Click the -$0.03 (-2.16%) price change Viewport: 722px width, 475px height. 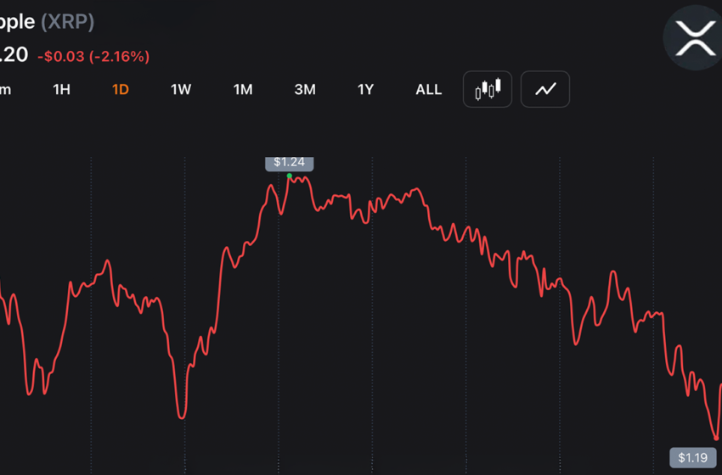pos(93,57)
